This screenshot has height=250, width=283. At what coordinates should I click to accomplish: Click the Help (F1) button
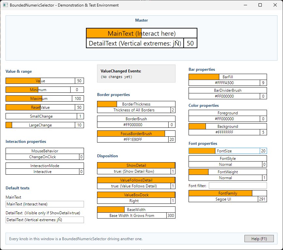point(259,239)
